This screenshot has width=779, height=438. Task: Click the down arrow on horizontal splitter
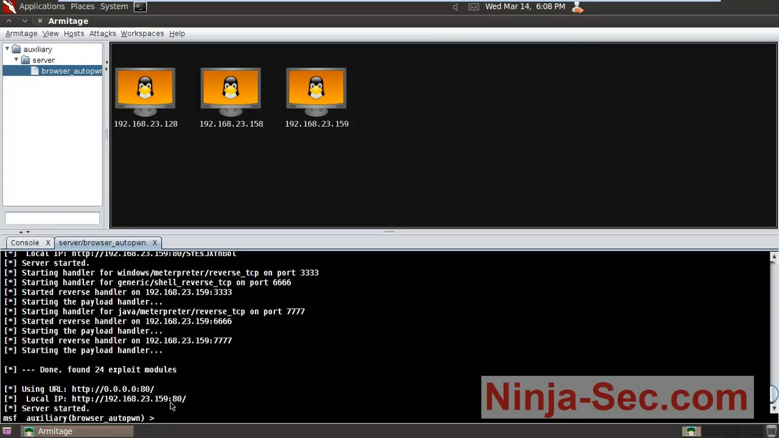[27, 232]
